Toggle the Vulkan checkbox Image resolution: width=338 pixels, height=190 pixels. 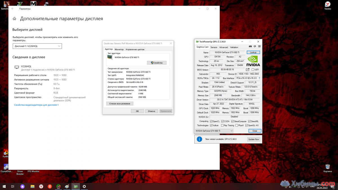coord(211,126)
